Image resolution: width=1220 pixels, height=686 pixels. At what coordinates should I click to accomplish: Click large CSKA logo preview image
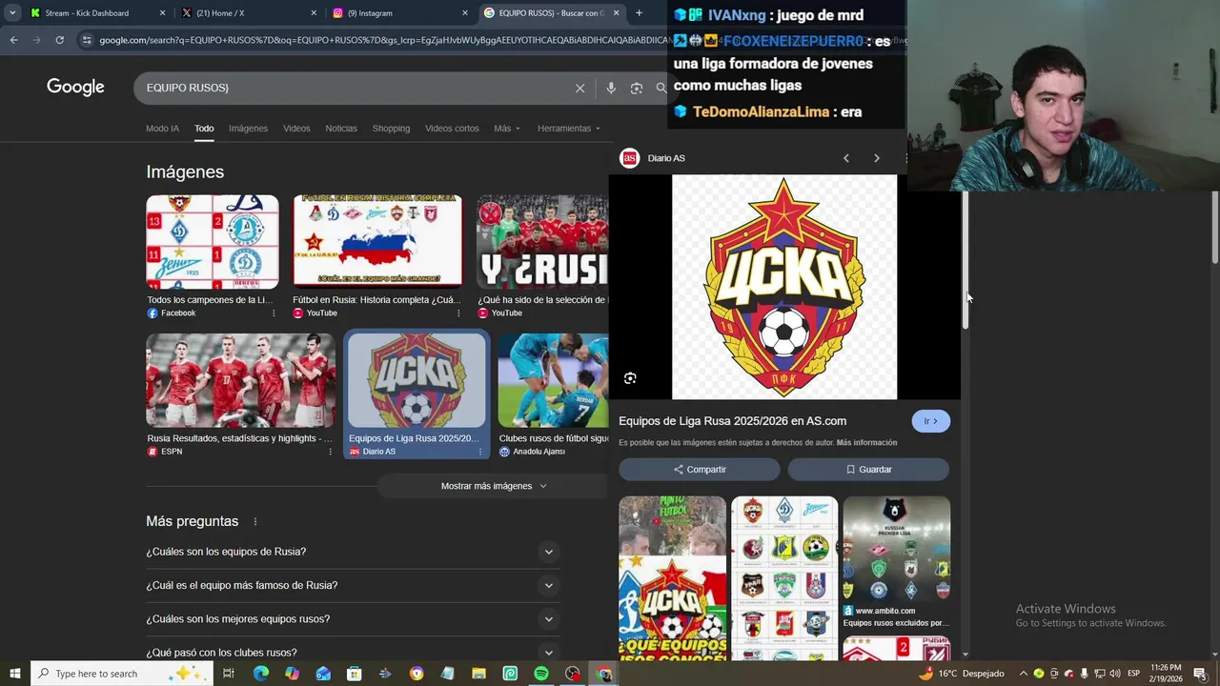[x=784, y=287]
